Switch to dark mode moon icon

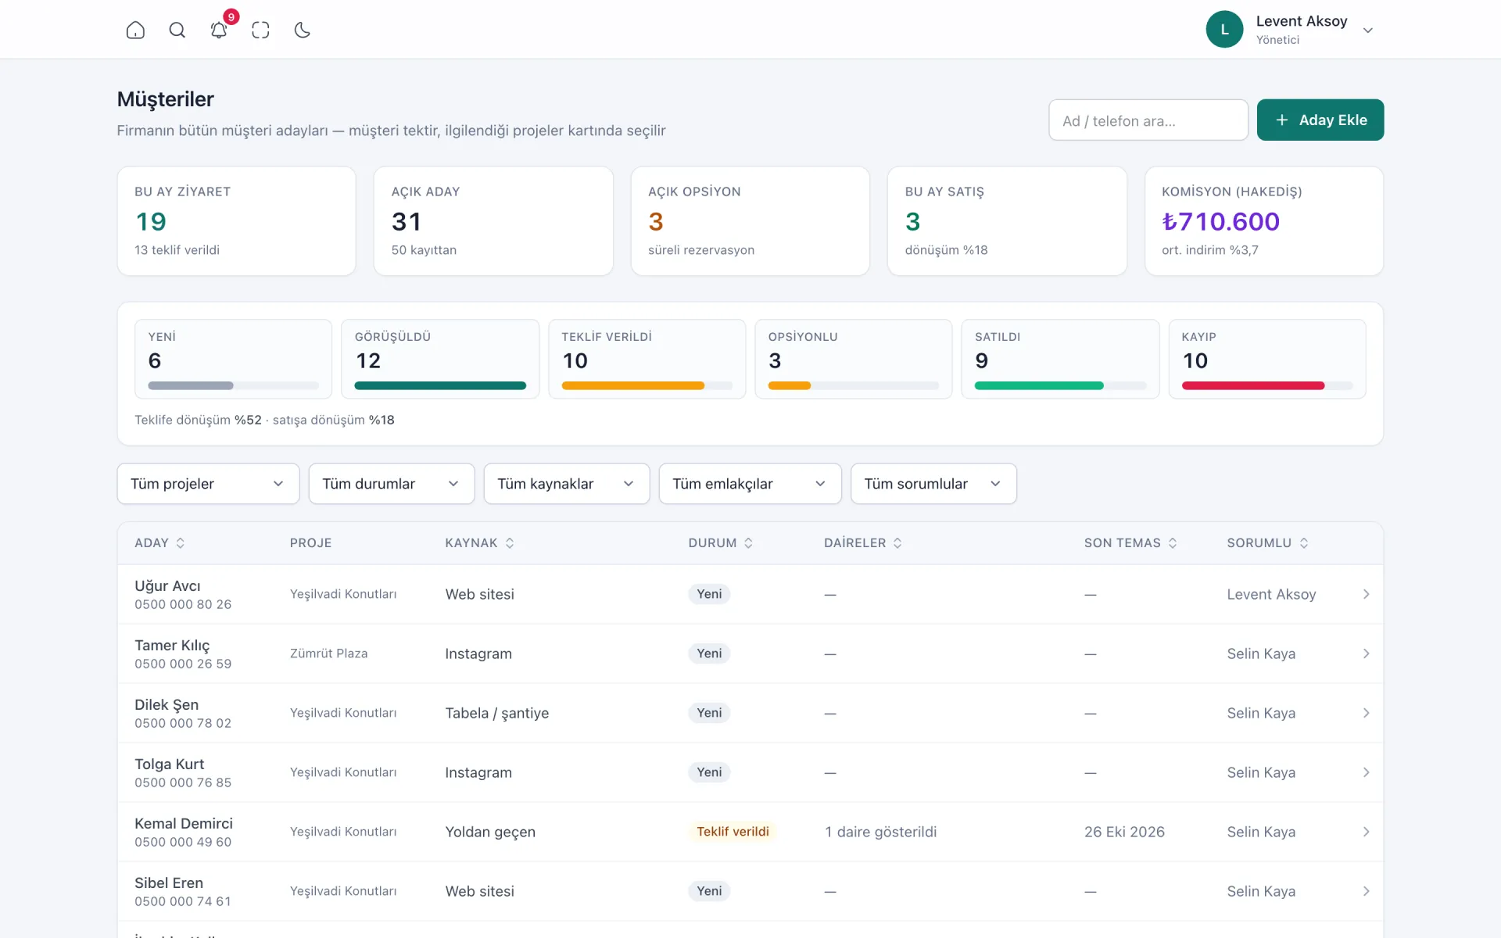click(303, 30)
